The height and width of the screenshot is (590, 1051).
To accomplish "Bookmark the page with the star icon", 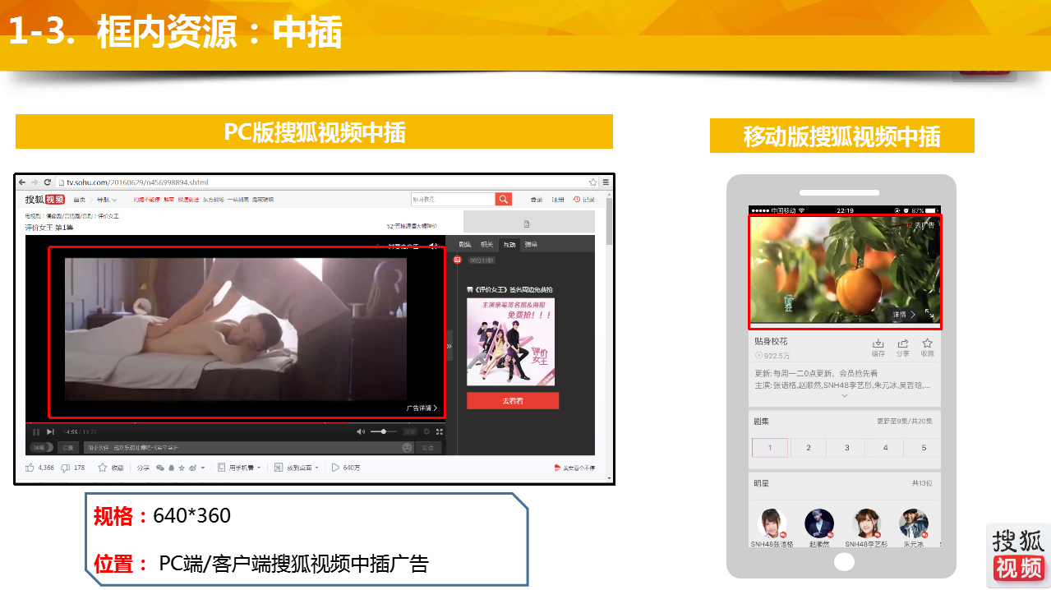I will [592, 182].
